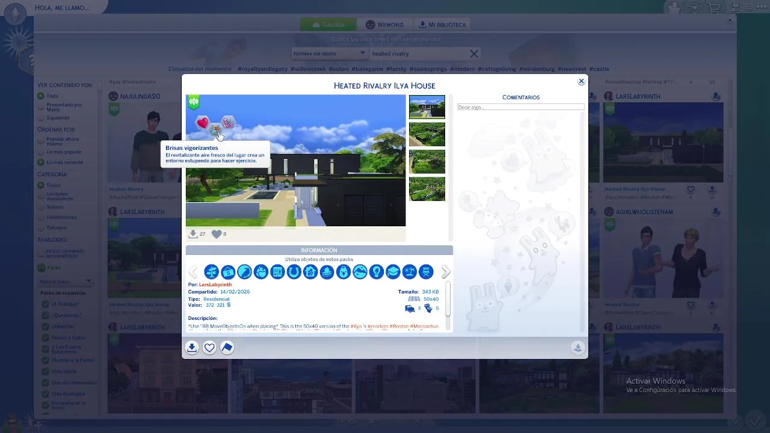Click the #Boston hashtag in description

coord(399,326)
